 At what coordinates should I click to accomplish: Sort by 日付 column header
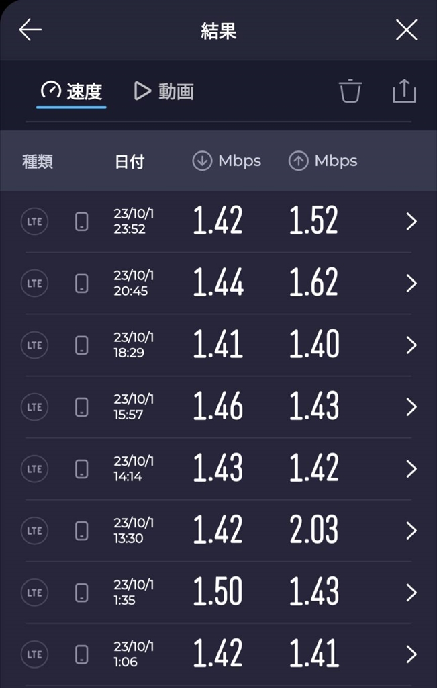[x=129, y=161]
